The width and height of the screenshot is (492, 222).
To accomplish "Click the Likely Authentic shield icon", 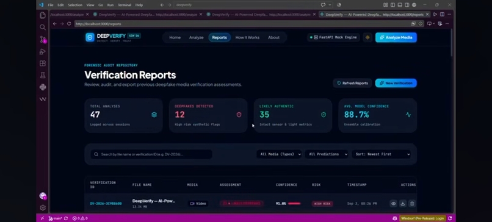I will pos(324,115).
